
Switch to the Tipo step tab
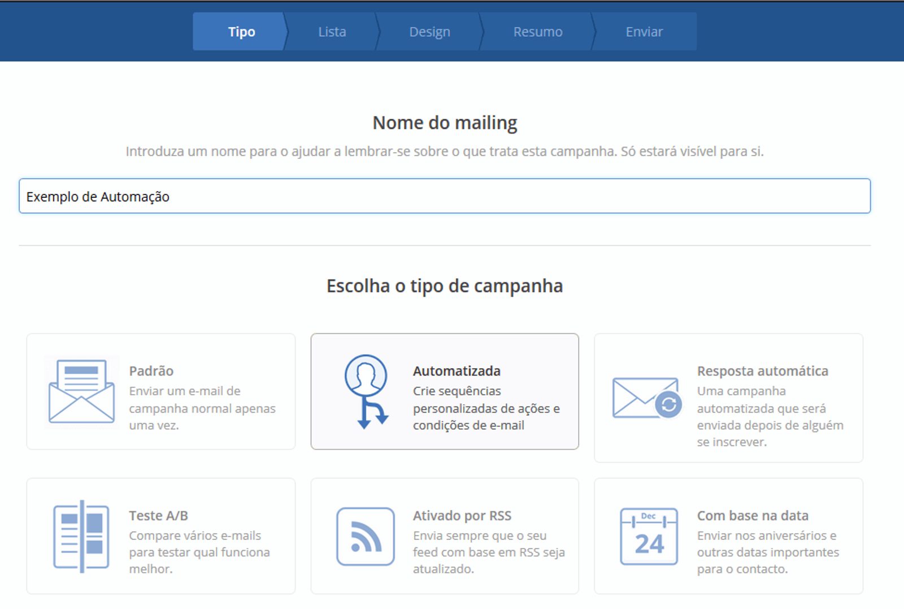click(x=241, y=32)
